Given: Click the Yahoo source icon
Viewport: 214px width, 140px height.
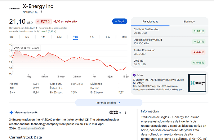Looking at the screenshot, I should click(134, 75).
